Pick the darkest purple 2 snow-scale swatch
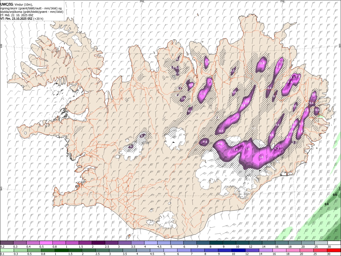 (x=98, y=243)
